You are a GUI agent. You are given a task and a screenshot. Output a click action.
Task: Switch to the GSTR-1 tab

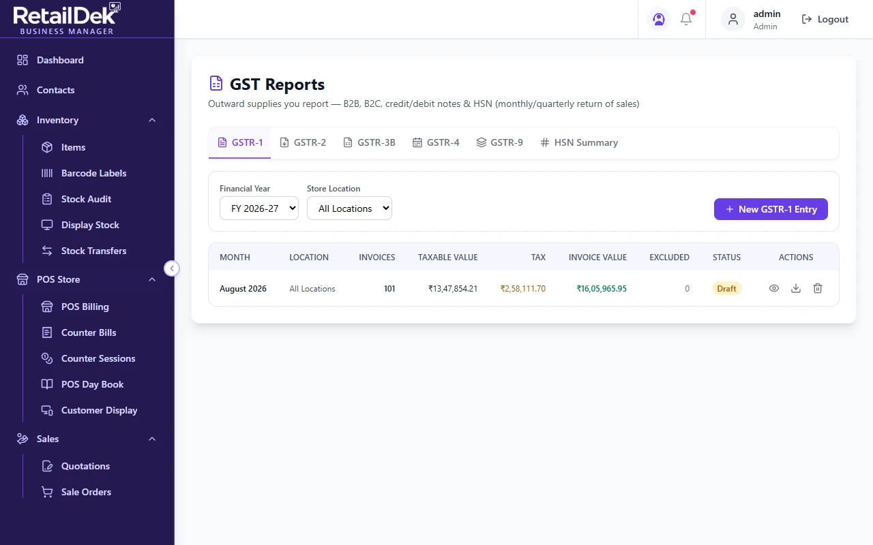pos(240,142)
